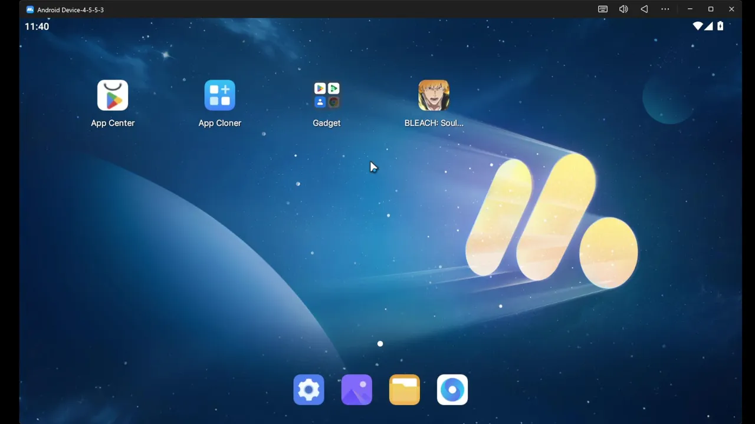Screen dimensions: 755x424
Task: Launch the Browser dock icon
Action: click(452, 390)
